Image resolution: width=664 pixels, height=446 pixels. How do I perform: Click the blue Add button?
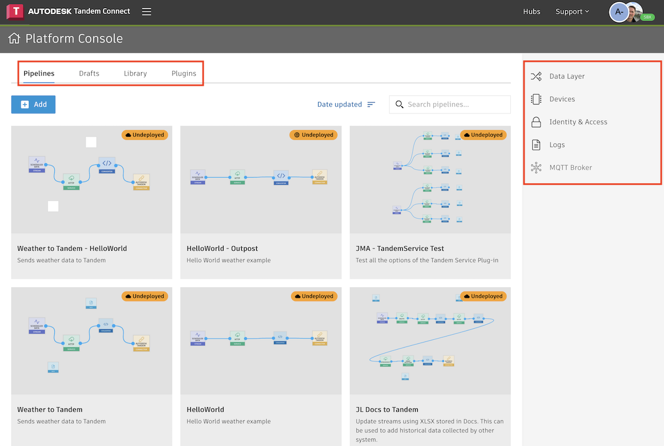pos(33,105)
